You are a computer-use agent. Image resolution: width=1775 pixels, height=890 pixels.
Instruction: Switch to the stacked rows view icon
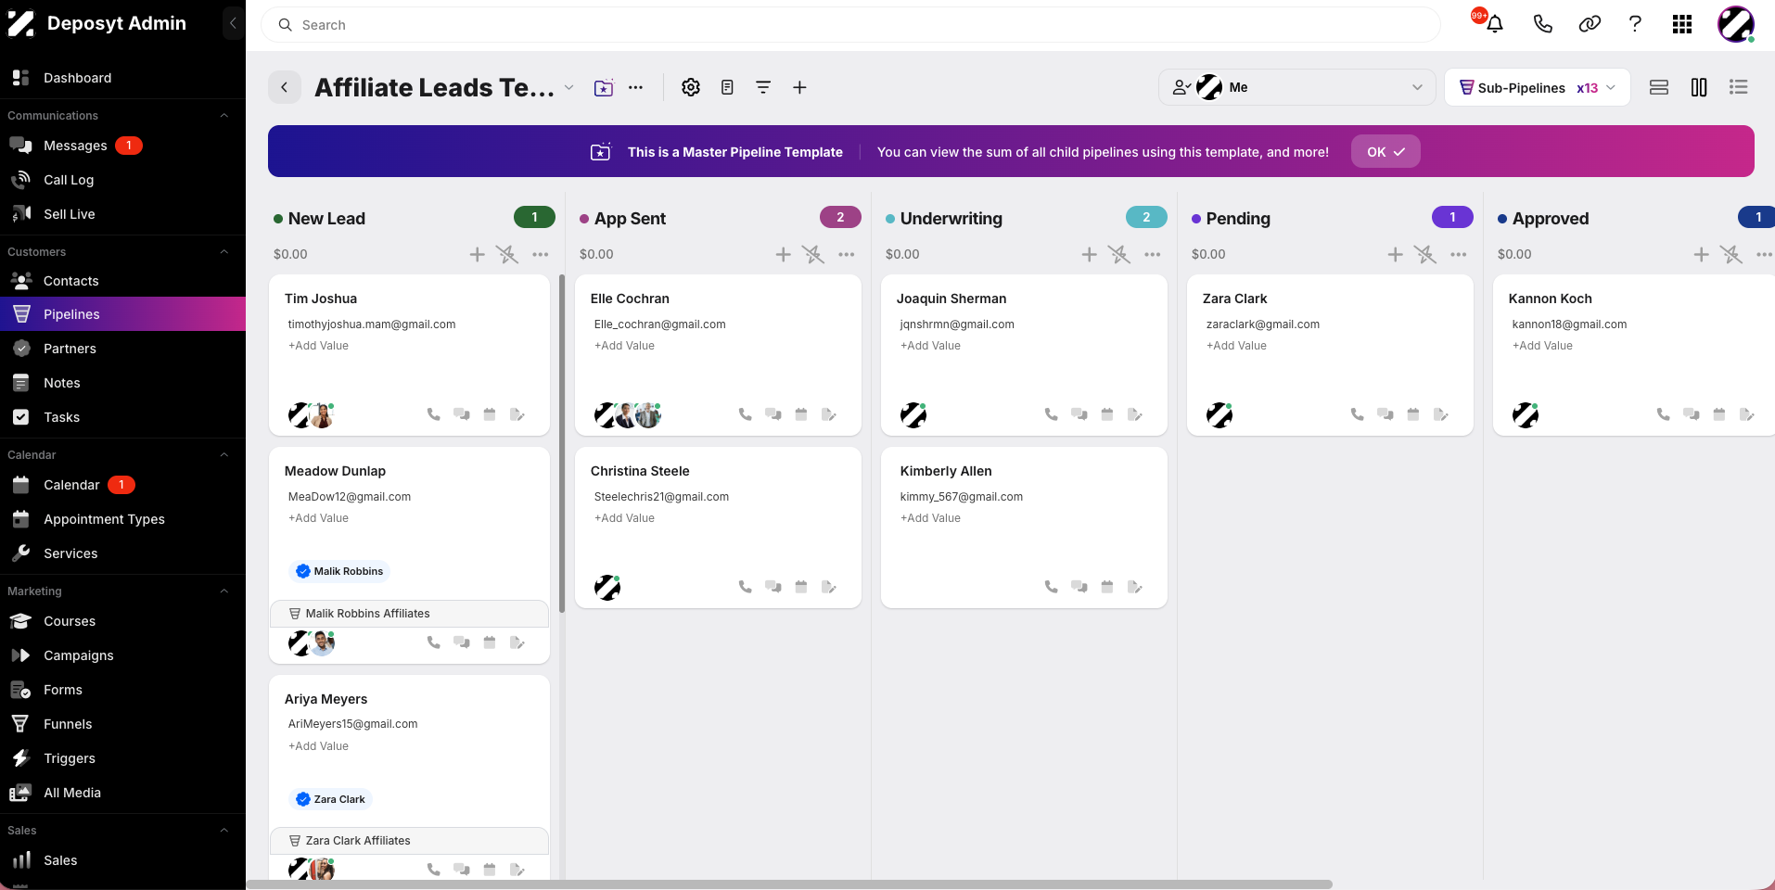point(1659,87)
